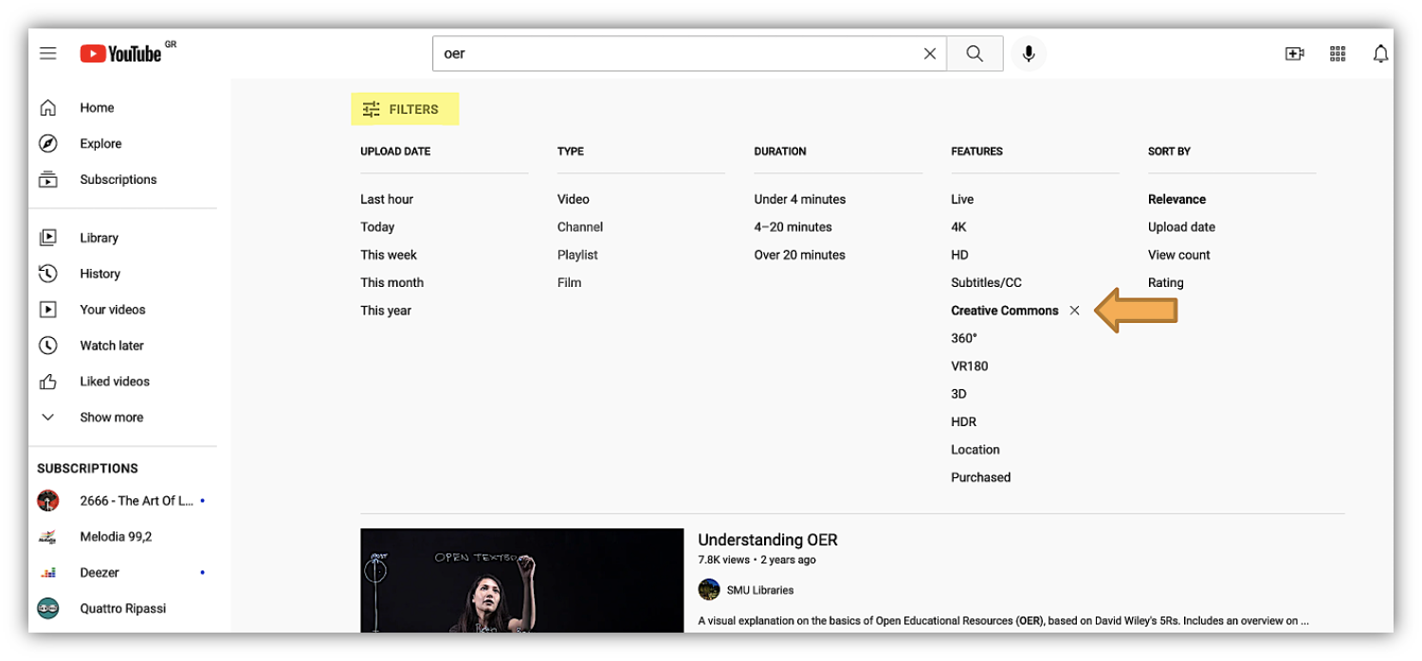Filter results by This week
1422x661 pixels.
coord(389,254)
